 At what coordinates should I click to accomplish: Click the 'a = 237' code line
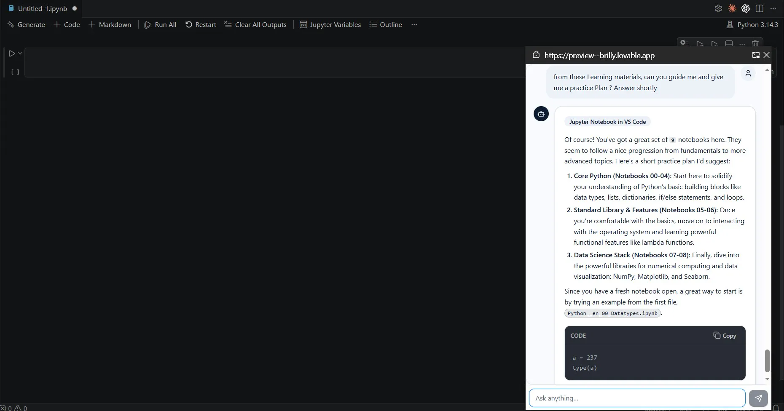[585, 358]
